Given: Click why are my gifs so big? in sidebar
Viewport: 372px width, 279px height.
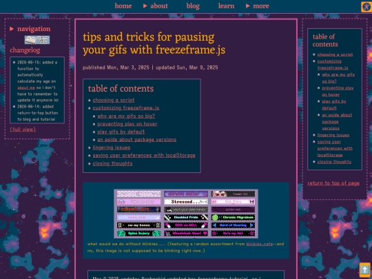Looking at the screenshot, I should (x=338, y=78).
